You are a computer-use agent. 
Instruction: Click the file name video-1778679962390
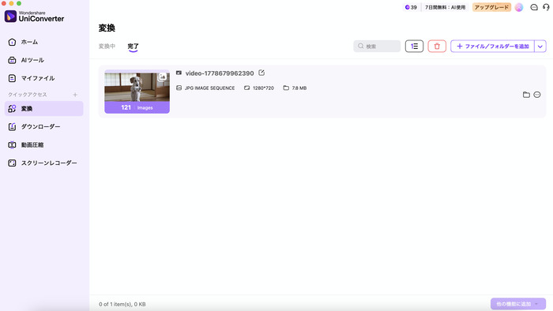pyautogui.click(x=220, y=73)
